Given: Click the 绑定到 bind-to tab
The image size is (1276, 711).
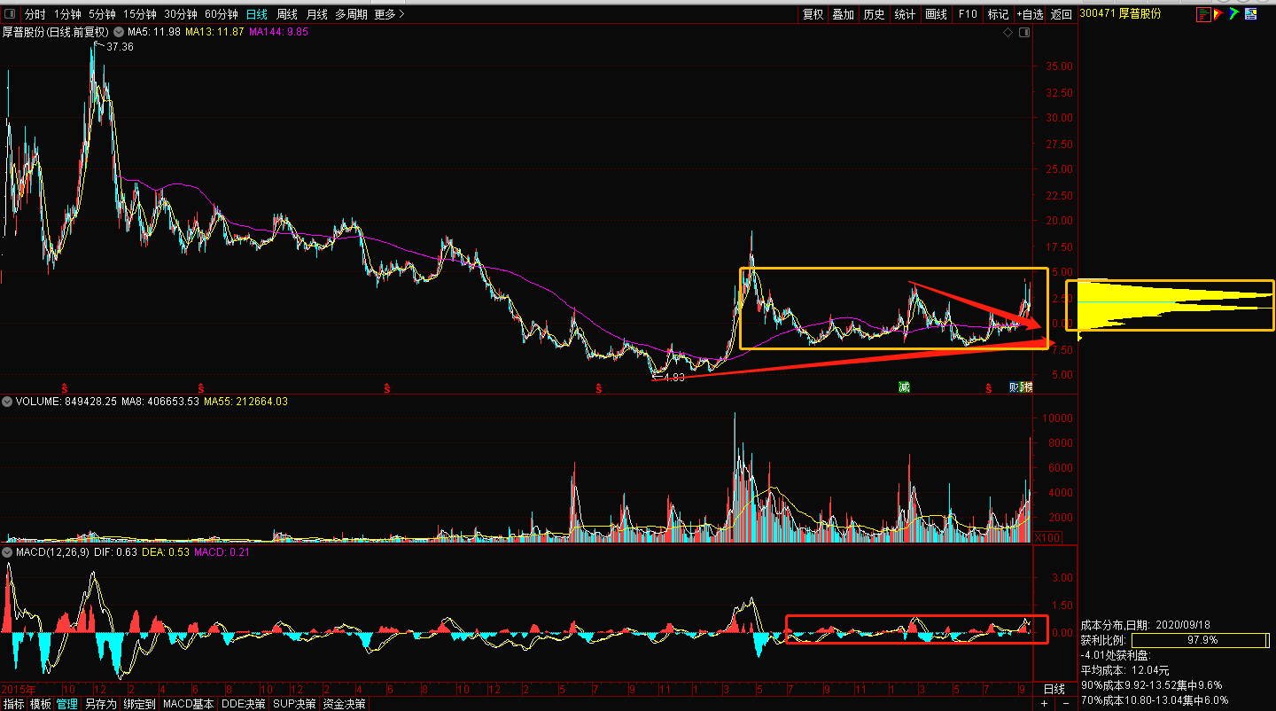Looking at the screenshot, I should tap(139, 704).
